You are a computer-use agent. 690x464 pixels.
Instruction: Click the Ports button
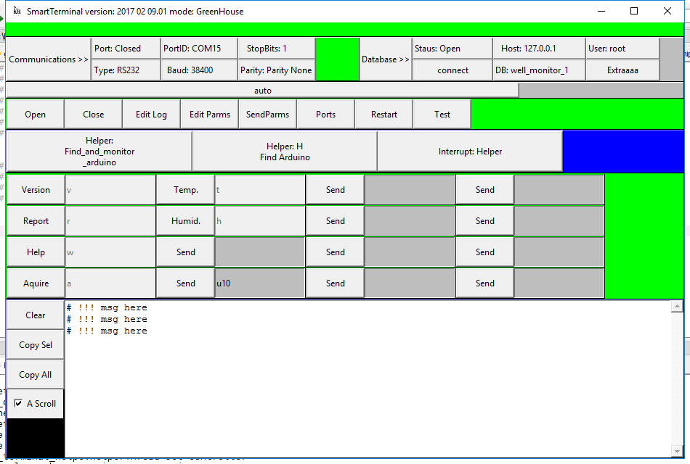point(325,115)
